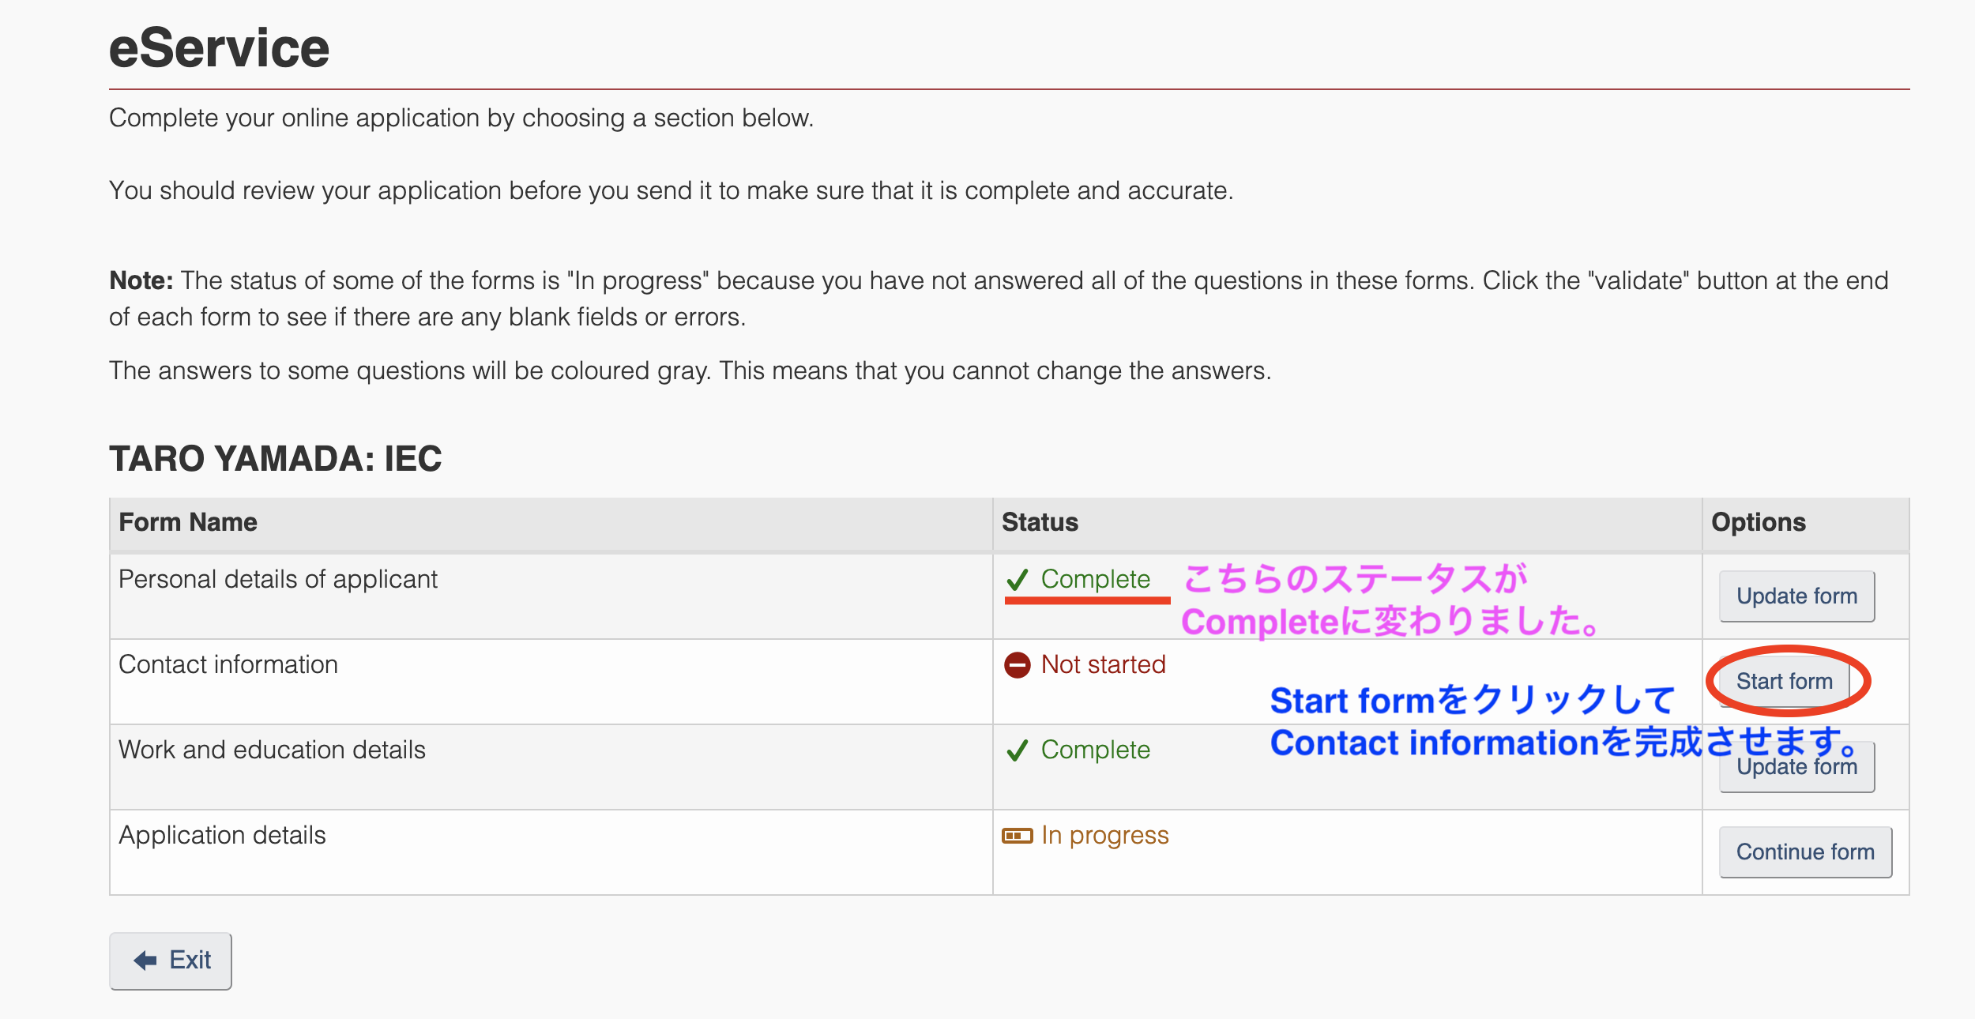Click the left arrow icon on Exit button
1975x1019 pixels.
pyautogui.click(x=145, y=961)
